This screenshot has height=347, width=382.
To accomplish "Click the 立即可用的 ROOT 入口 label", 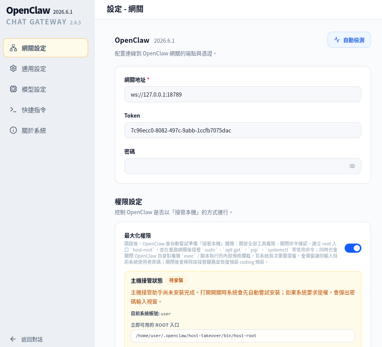I will (155, 325).
